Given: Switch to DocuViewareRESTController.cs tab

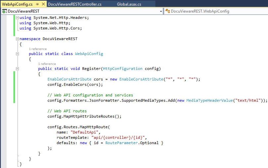Looking at the screenshot, I should coord(75,4).
